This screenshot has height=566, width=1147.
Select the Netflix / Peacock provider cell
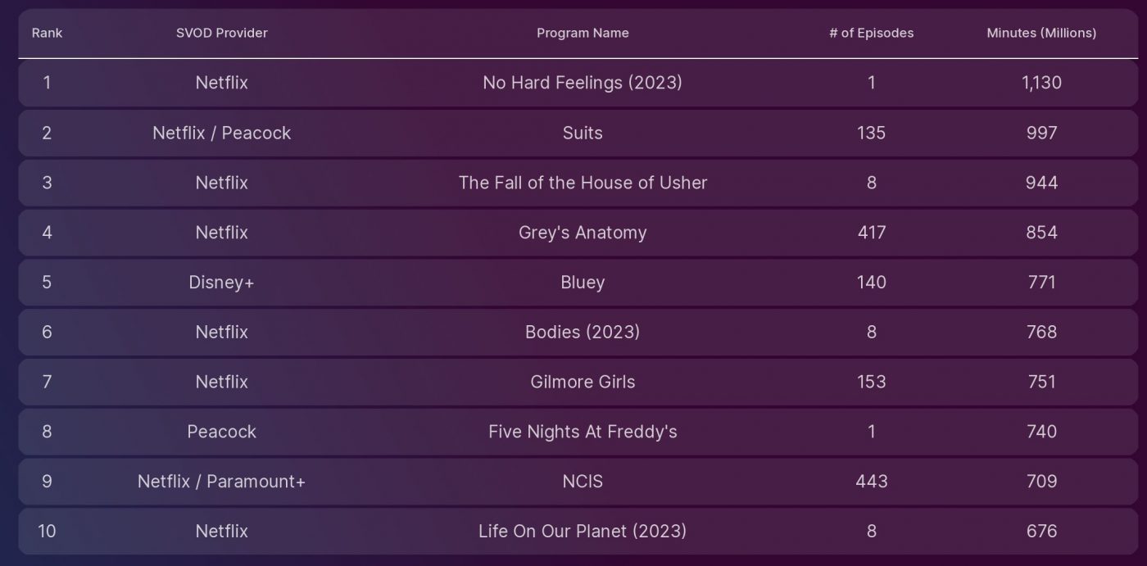pyautogui.click(x=222, y=133)
